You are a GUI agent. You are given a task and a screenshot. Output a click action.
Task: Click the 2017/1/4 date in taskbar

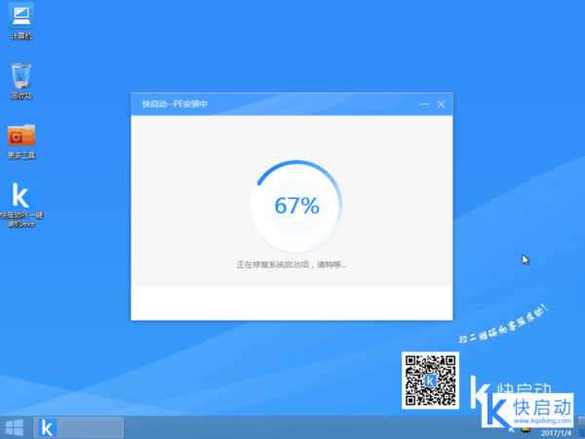[556, 433]
